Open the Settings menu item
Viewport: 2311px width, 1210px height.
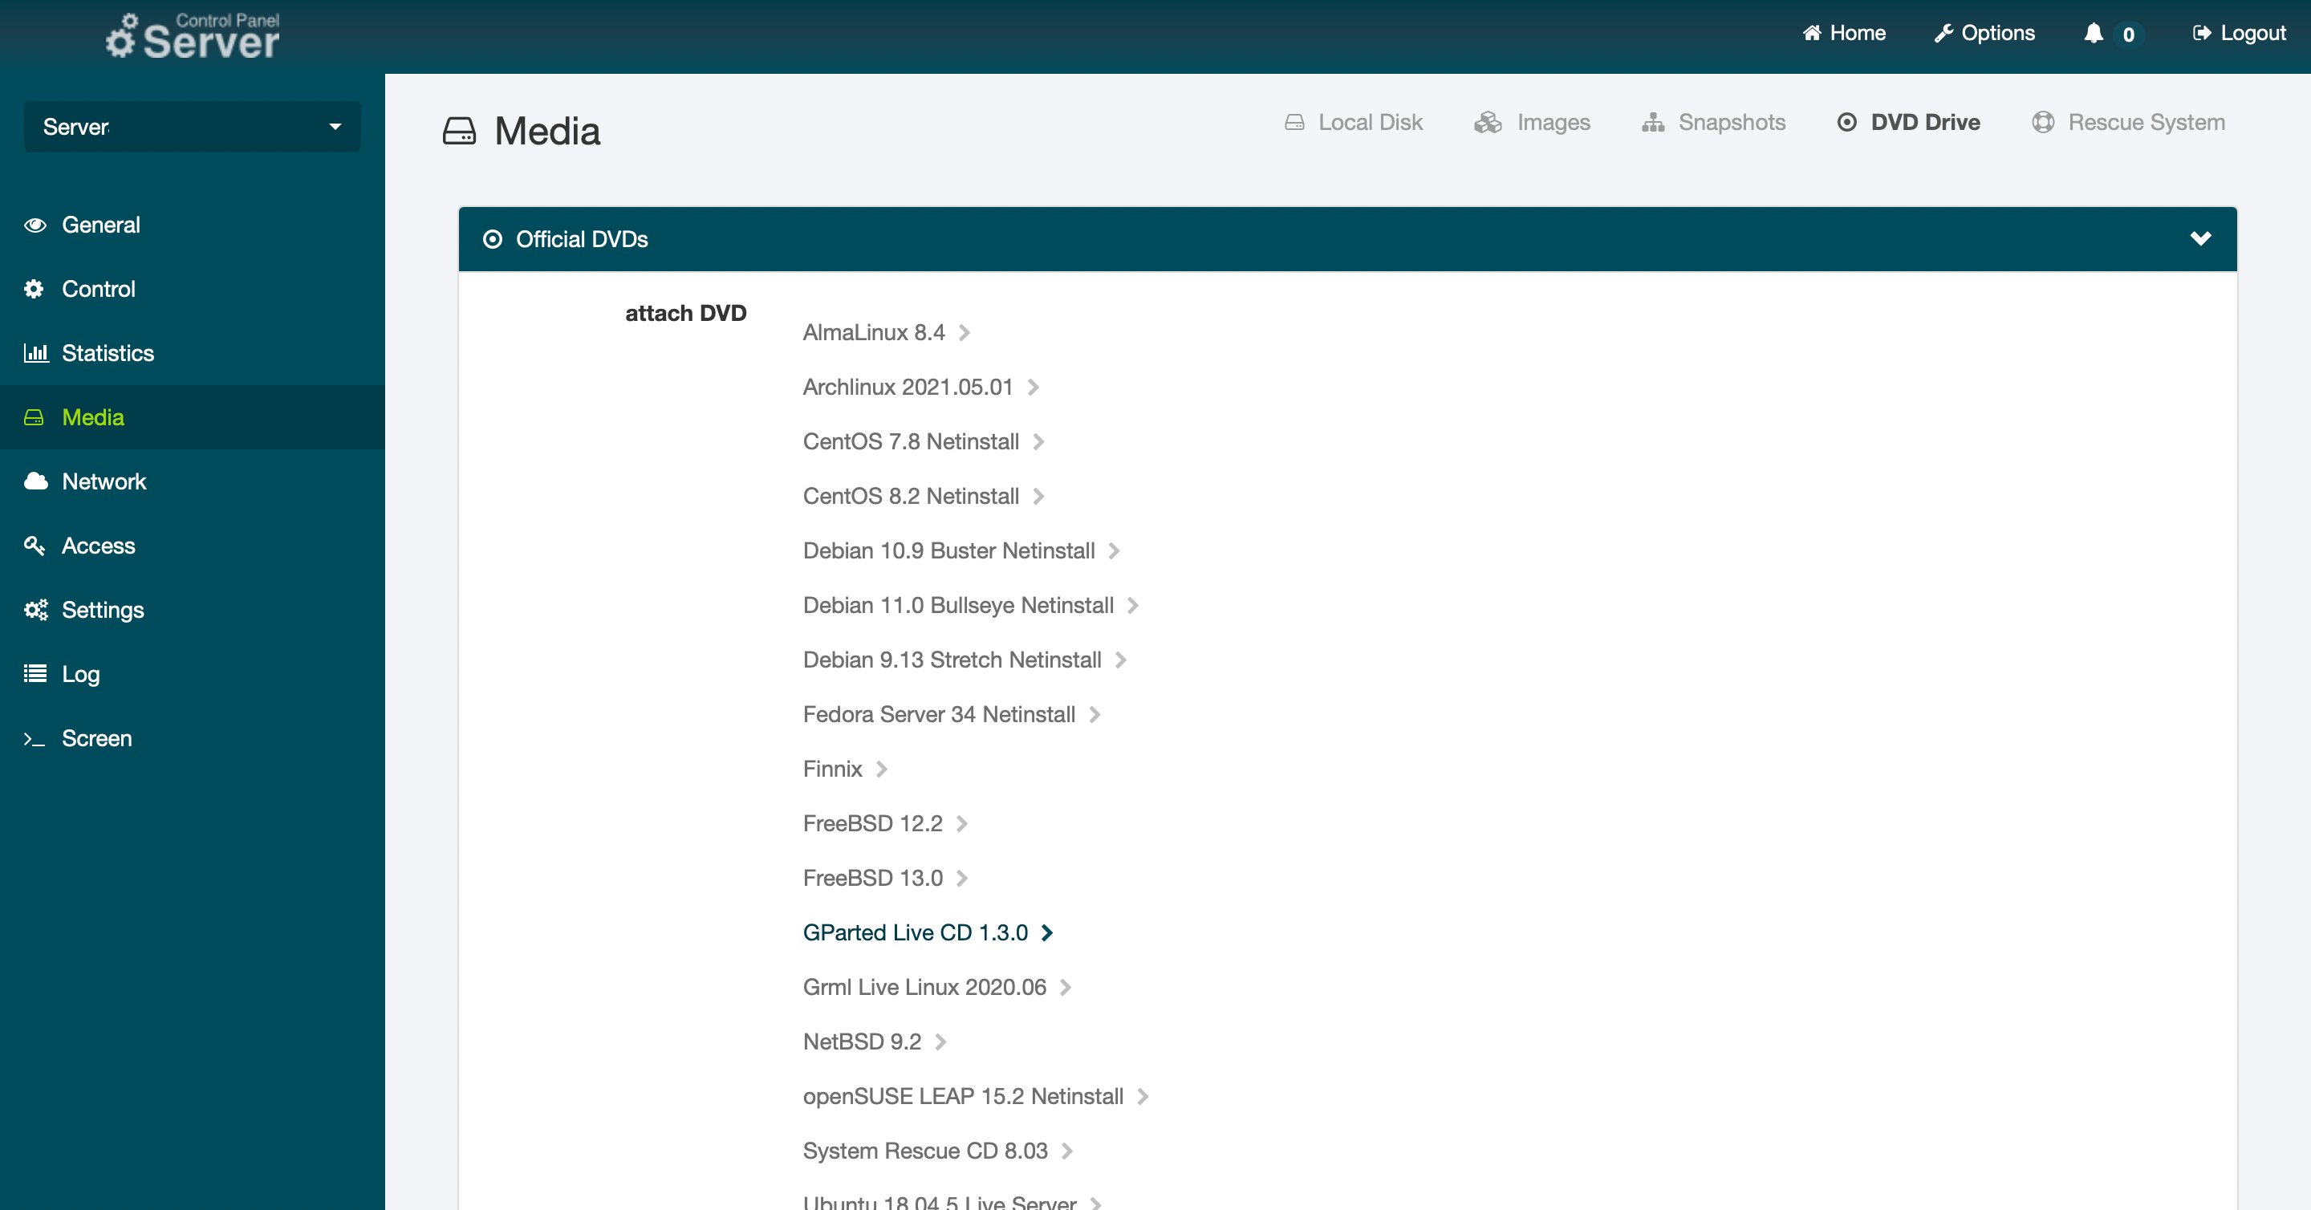(x=192, y=610)
